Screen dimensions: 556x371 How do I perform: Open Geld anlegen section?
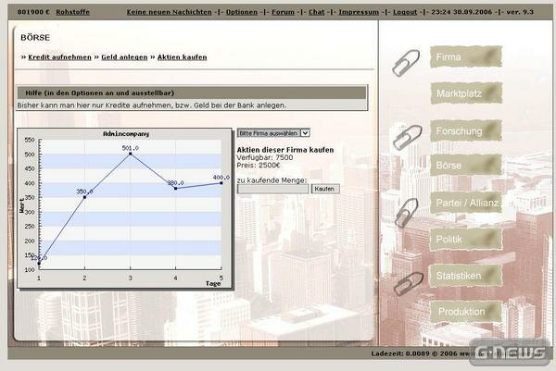(124, 57)
